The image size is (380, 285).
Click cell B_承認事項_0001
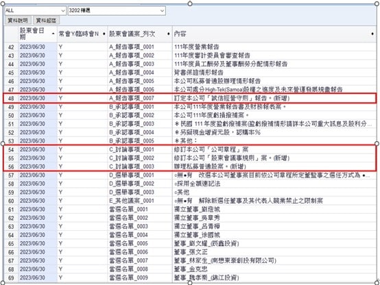pyautogui.click(x=140, y=107)
